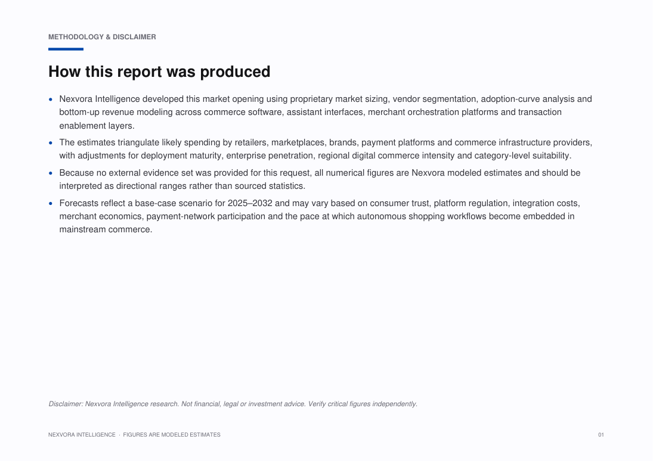This screenshot has width=653, height=461.
Task: Click the "How this report was produced" heading
Action: 159,71
